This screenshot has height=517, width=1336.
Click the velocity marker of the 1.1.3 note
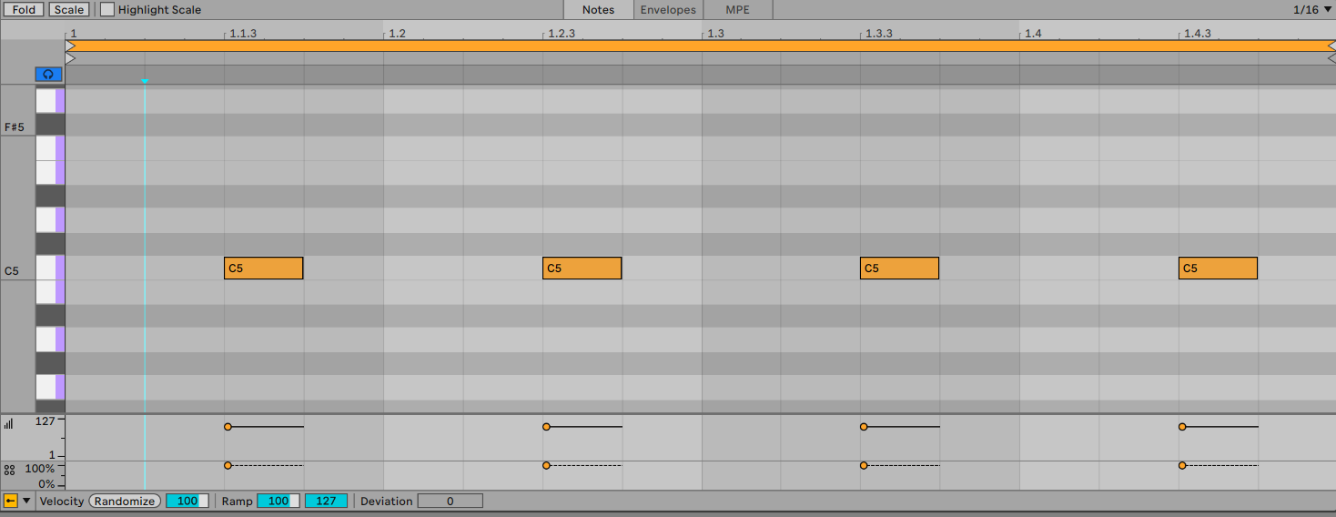click(x=228, y=427)
